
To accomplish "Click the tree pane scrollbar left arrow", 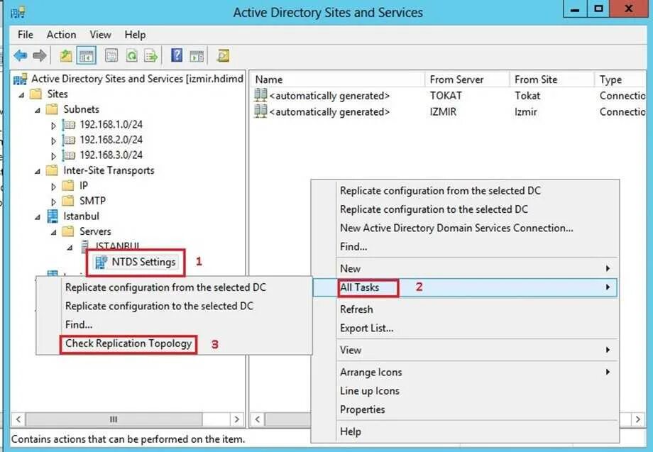I will (x=18, y=419).
